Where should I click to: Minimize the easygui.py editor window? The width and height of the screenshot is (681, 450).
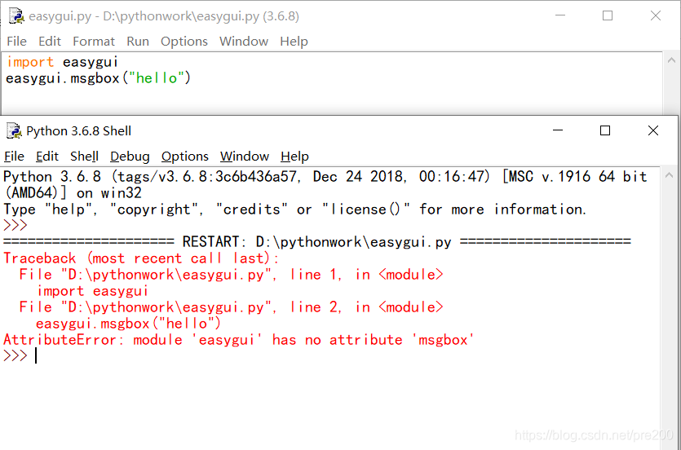coord(560,15)
